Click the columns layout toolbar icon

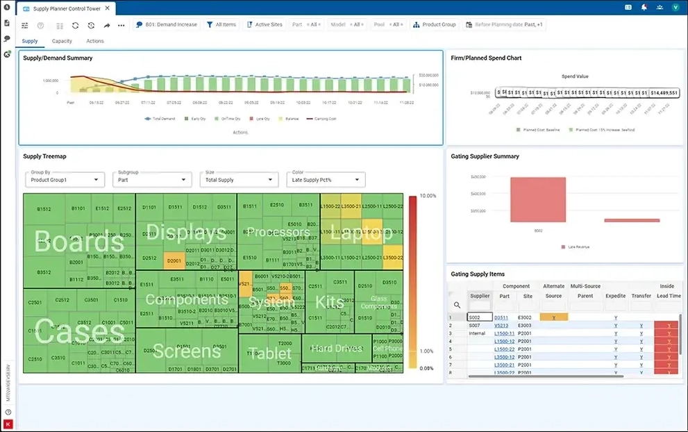click(60, 26)
